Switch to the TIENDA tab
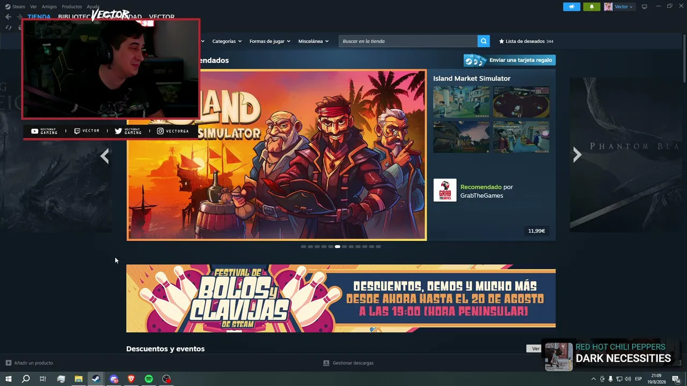The height and width of the screenshot is (386, 687). [x=39, y=17]
